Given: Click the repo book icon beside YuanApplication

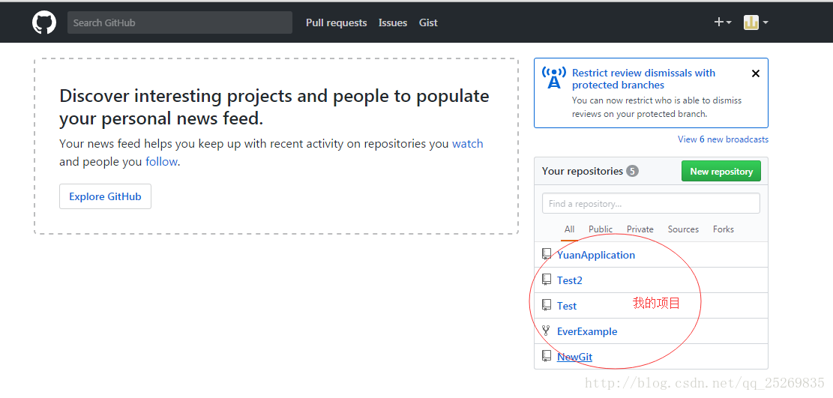Looking at the screenshot, I should (547, 254).
